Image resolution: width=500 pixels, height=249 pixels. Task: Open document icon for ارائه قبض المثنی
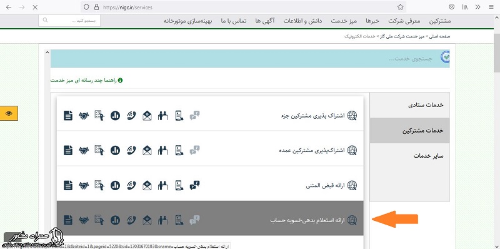pos(68,185)
